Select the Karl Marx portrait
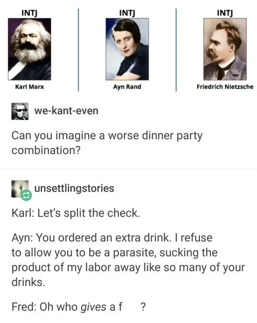257x323 pixels. [x=30, y=49]
